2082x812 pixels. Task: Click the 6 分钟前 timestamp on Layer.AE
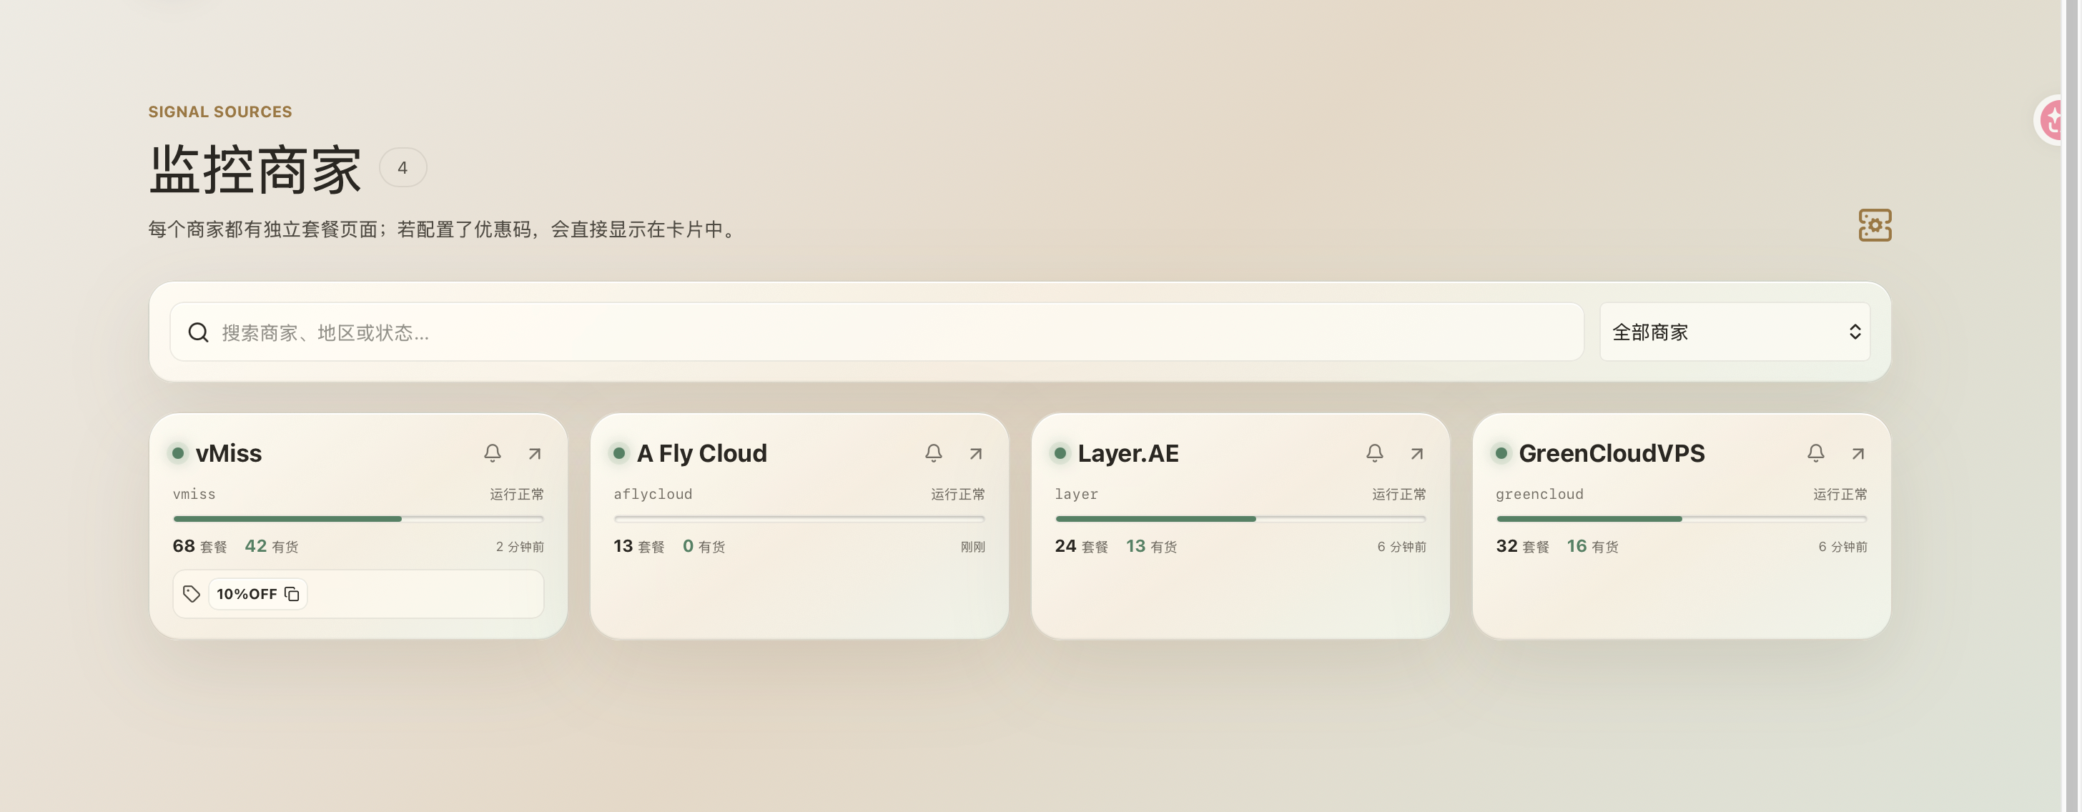(1402, 547)
